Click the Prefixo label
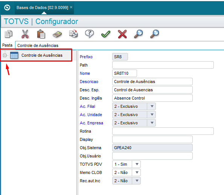Image resolution: width=224 pixels, height=195 pixels. (86, 57)
